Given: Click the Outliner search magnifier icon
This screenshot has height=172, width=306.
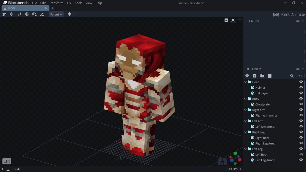Looking at the screenshot, I should coord(292,76).
